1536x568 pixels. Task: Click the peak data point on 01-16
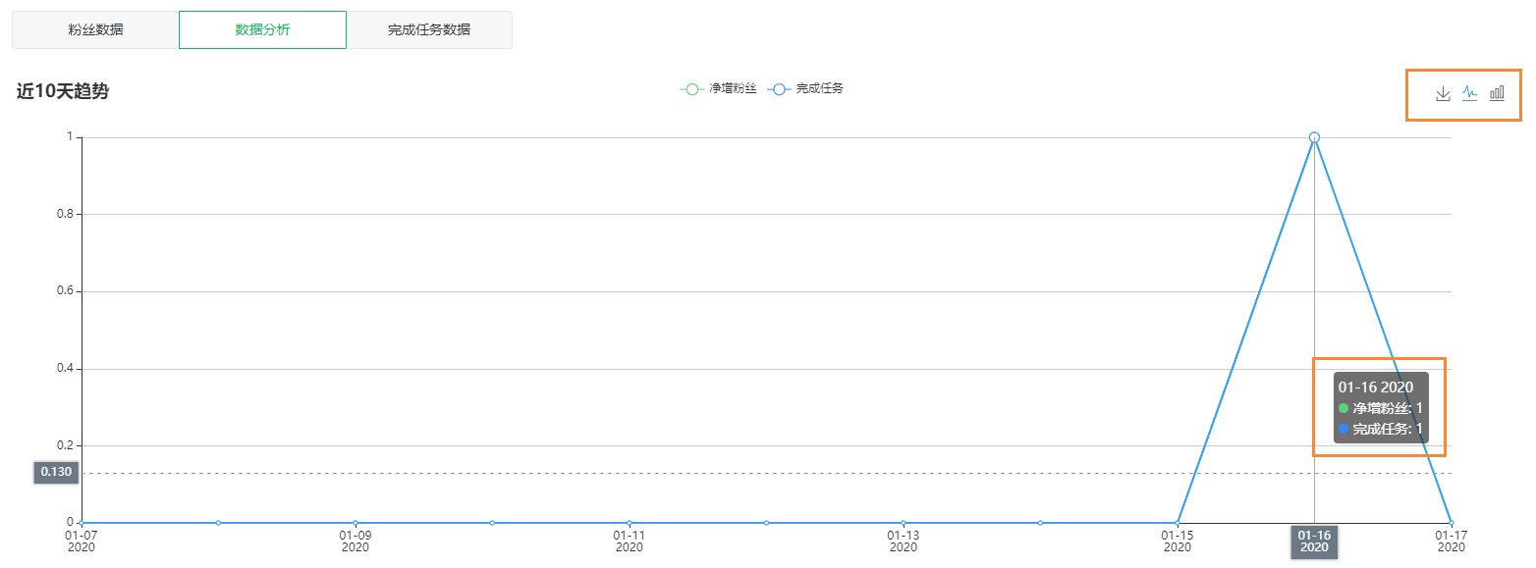[x=1314, y=137]
